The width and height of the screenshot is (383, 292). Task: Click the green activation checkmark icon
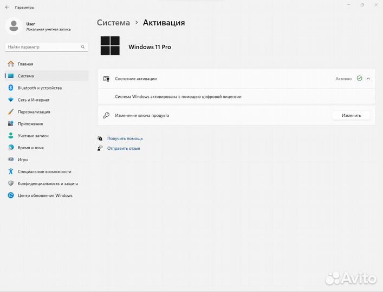pyautogui.click(x=359, y=78)
